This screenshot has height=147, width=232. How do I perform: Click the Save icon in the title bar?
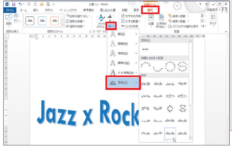(14, 4)
